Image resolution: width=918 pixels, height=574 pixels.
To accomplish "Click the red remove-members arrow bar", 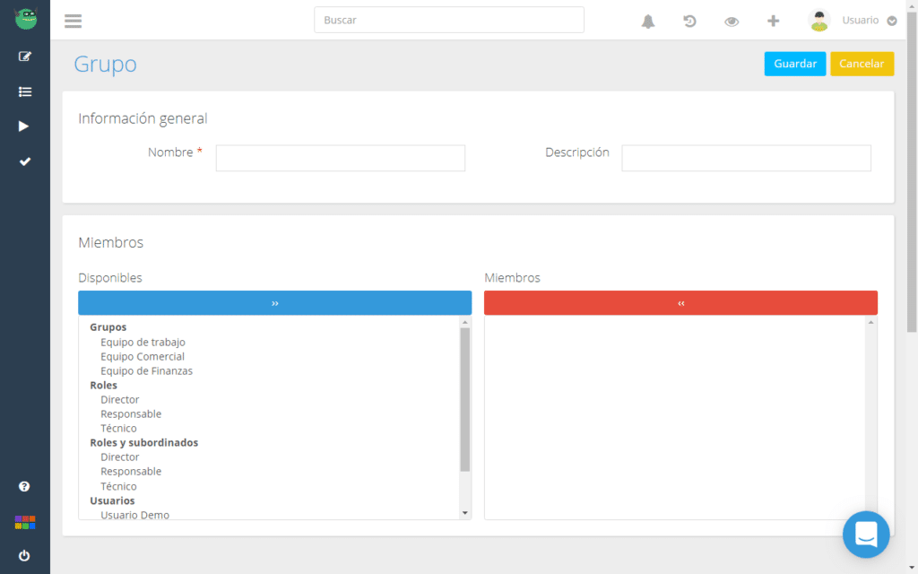I will coord(680,303).
